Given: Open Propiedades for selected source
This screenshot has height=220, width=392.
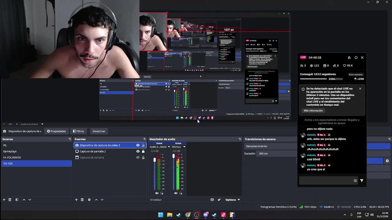Looking at the screenshot, I should [56, 131].
